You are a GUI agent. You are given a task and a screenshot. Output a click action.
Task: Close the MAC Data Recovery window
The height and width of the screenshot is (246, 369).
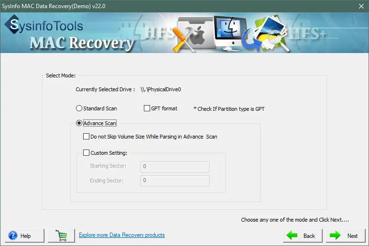361,6
